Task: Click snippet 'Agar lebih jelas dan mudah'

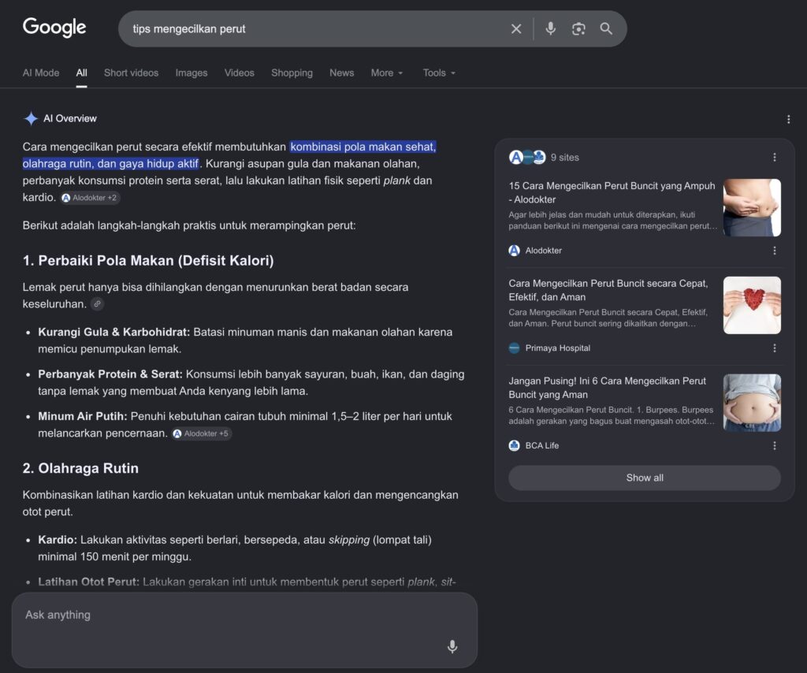Action: 612,220
